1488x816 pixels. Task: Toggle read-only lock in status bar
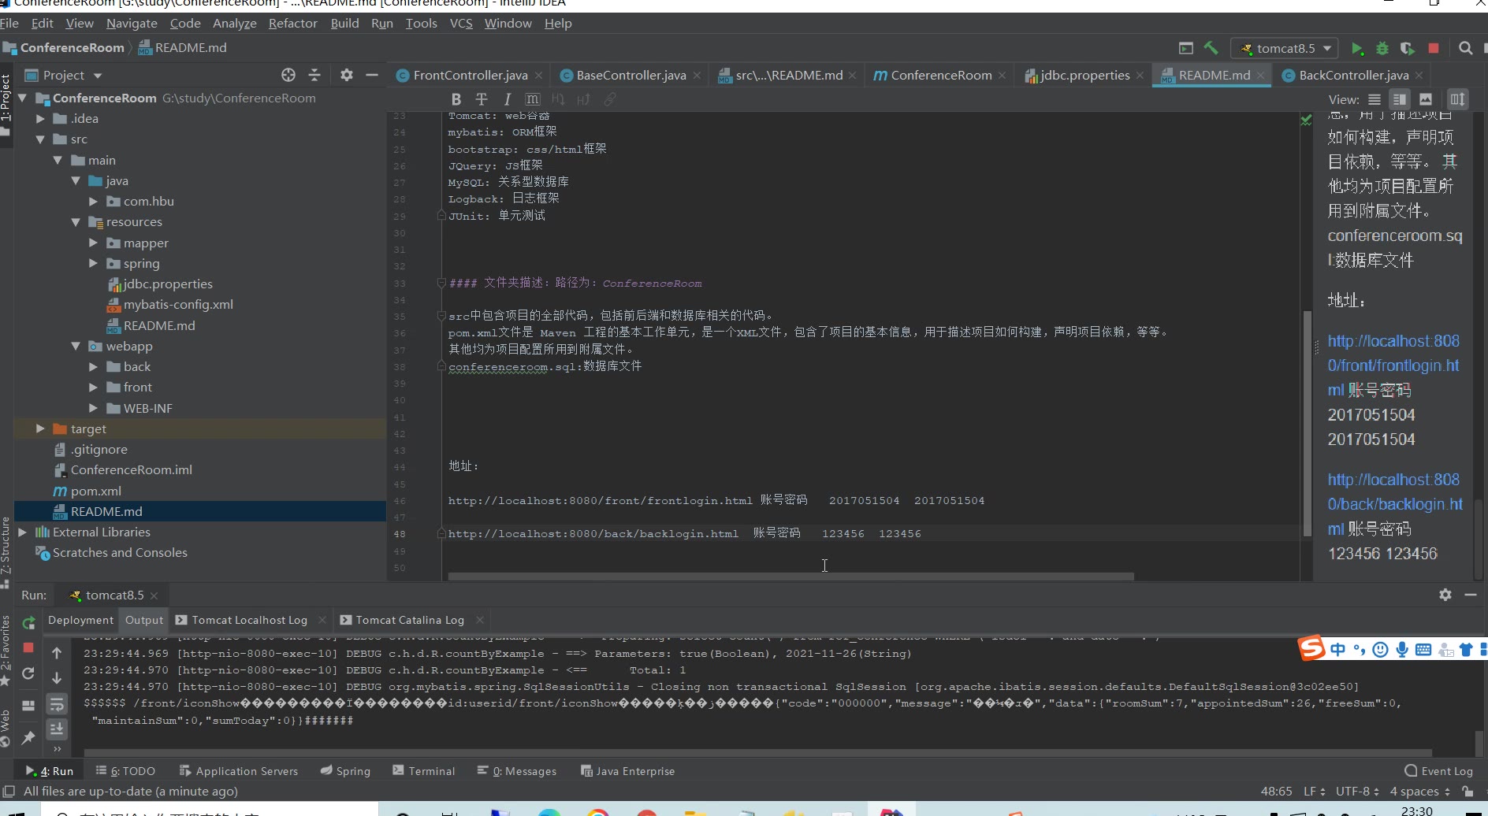tap(1468, 792)
